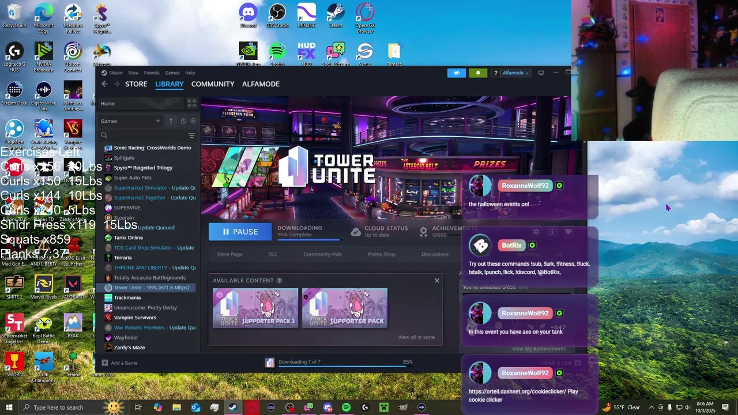The image size is (738, 415).
Task: Go back with Steam back arrow
Action: (x=104, y=84)
